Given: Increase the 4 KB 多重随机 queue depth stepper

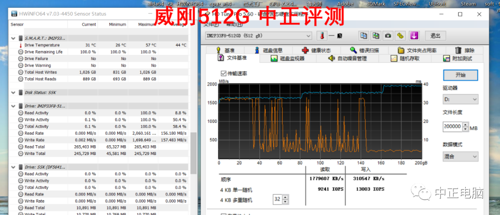Looking at the screenshot, I should pyautogui.click(x=285, y=197).
